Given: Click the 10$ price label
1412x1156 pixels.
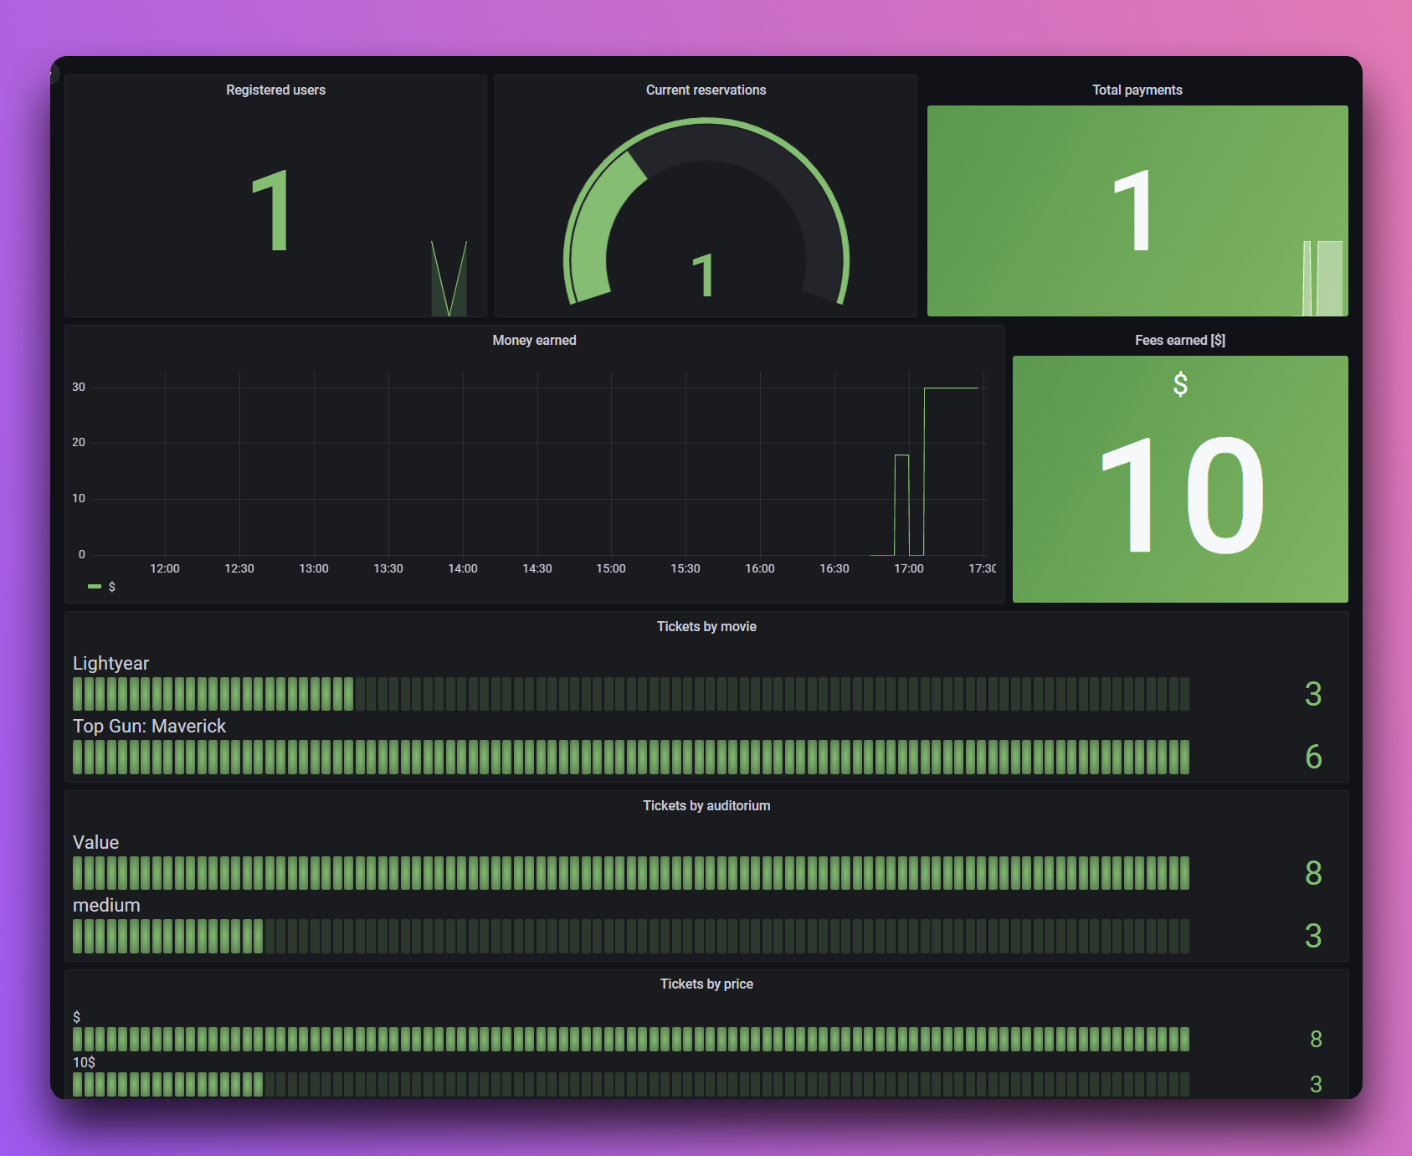Looking at the screenshot, I should tap(84, 1062).
